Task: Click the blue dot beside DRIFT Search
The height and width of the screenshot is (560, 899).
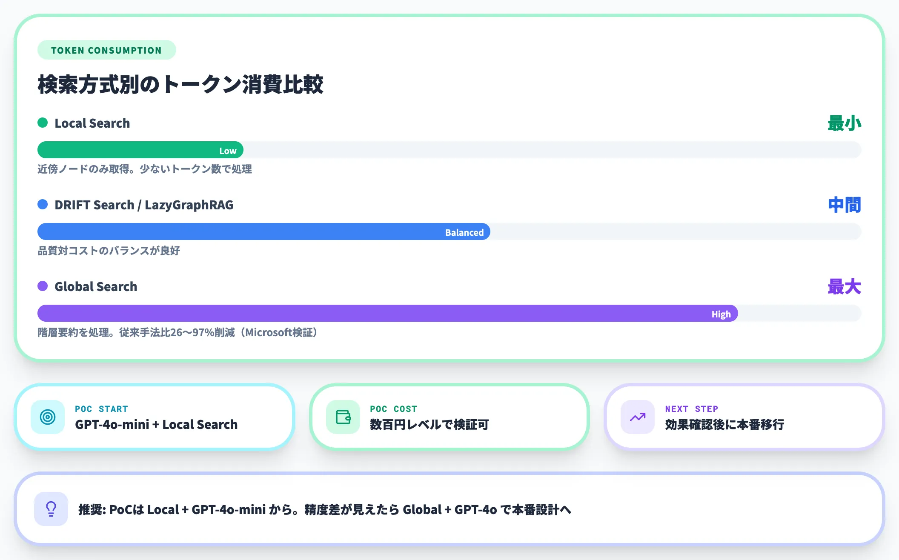Action: pos(43,205)
